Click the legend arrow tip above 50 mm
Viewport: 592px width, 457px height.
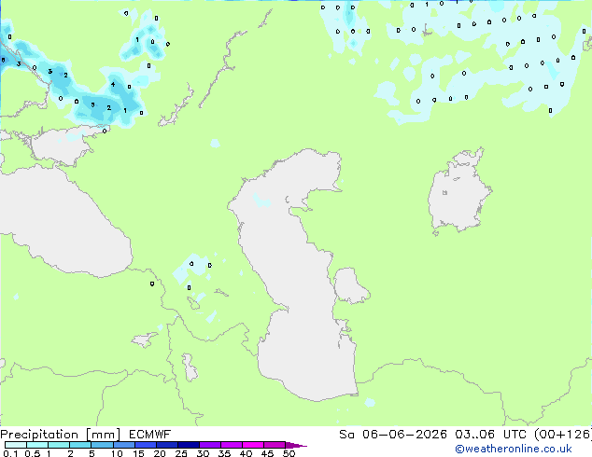coord(296,445)
